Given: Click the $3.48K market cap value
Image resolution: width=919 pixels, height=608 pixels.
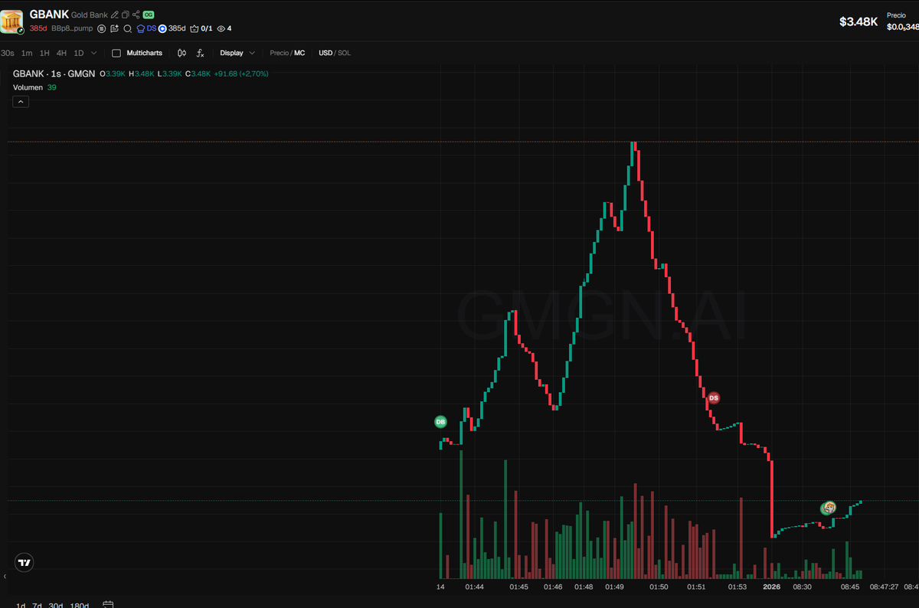Looking at the screenshot, I should 858,21.
